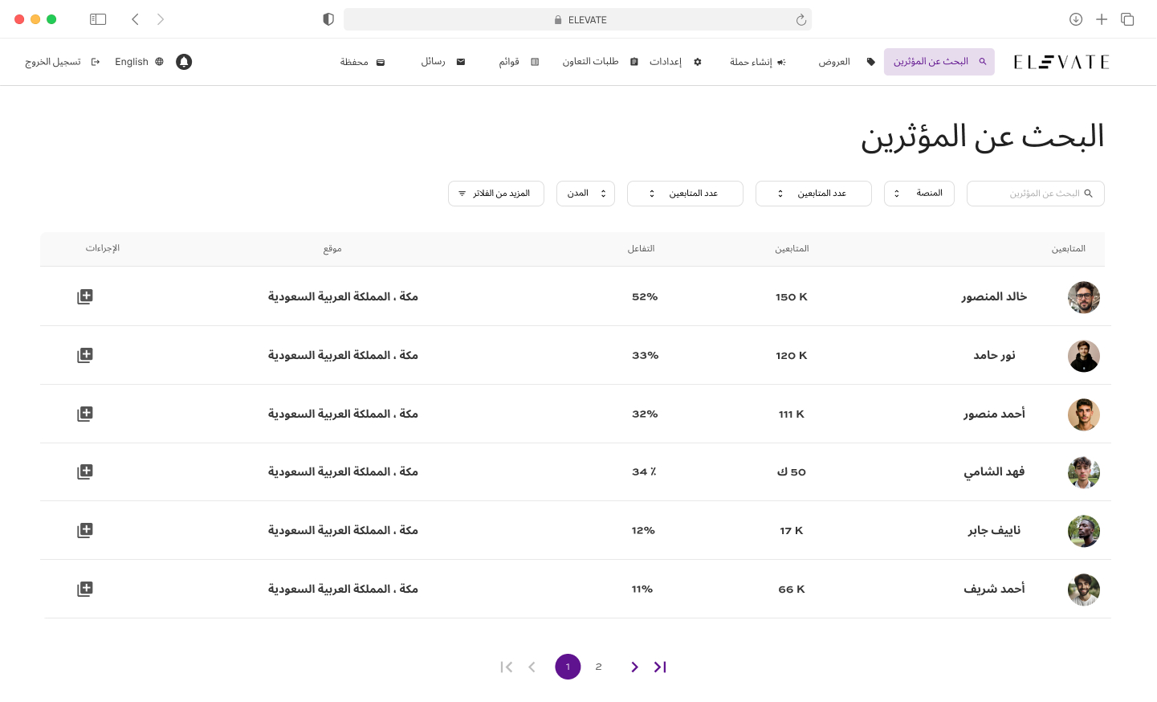Viewport: 1157px width, 702px height.
Task: Click المزيد من الفلاتر button
Action: (495, 194)
